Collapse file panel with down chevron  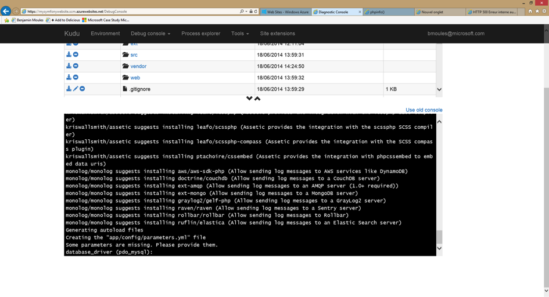coord(249,99)
